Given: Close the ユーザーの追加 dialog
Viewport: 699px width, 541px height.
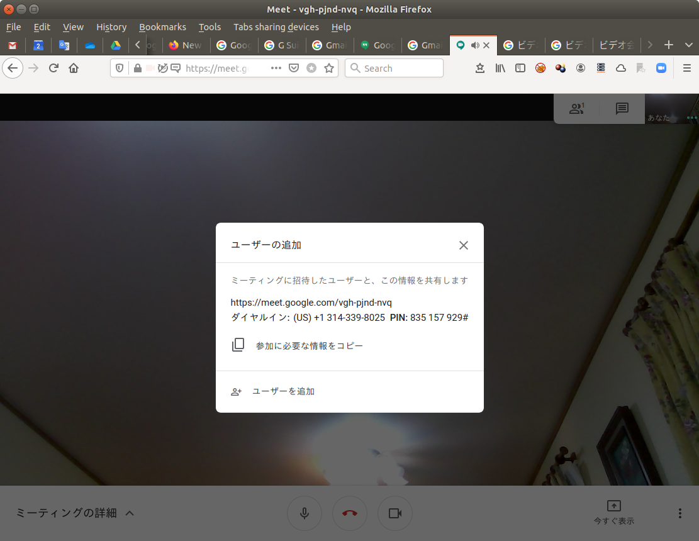Looking at the screenshot, I should click(464, 245).
